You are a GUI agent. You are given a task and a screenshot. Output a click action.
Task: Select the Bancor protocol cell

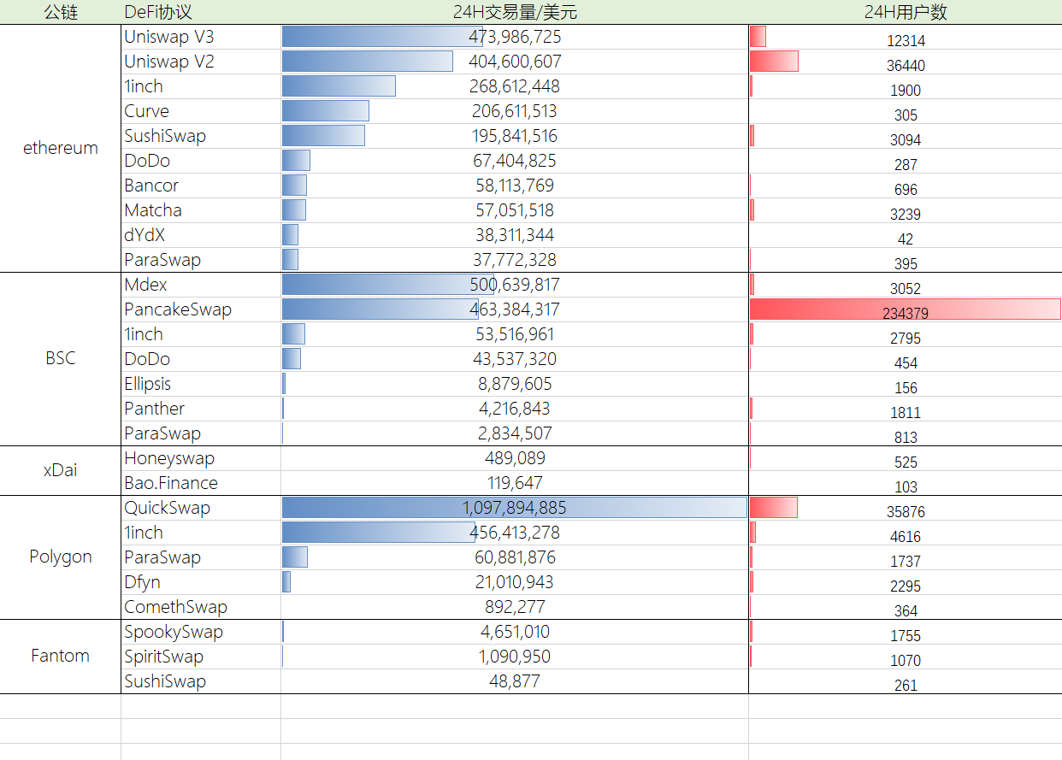201,186
